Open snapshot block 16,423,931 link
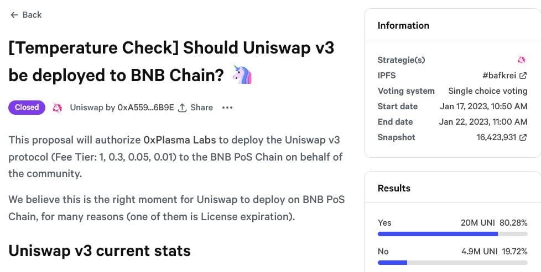Image resolution: width=541 pixels, height=272 pixels. [496, 137]
